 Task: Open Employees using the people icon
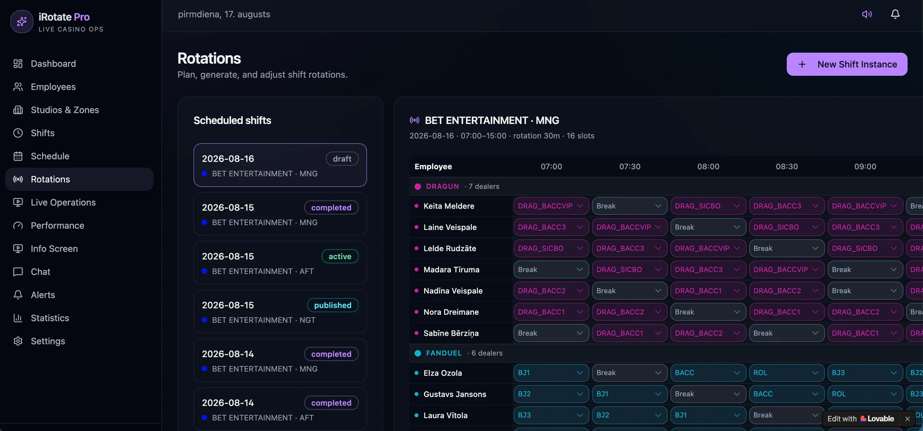[18, 87]
